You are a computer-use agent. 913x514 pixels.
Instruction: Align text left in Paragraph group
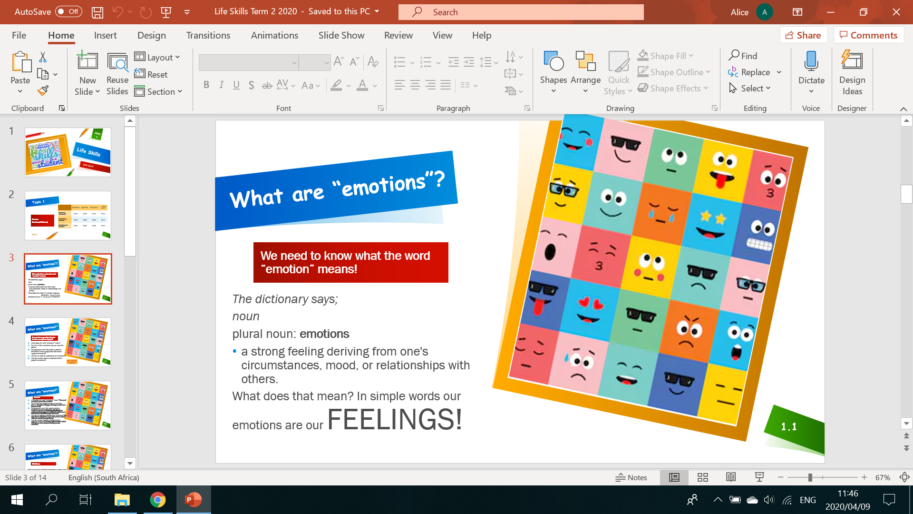pyautogui.click(x=400, y=85)
